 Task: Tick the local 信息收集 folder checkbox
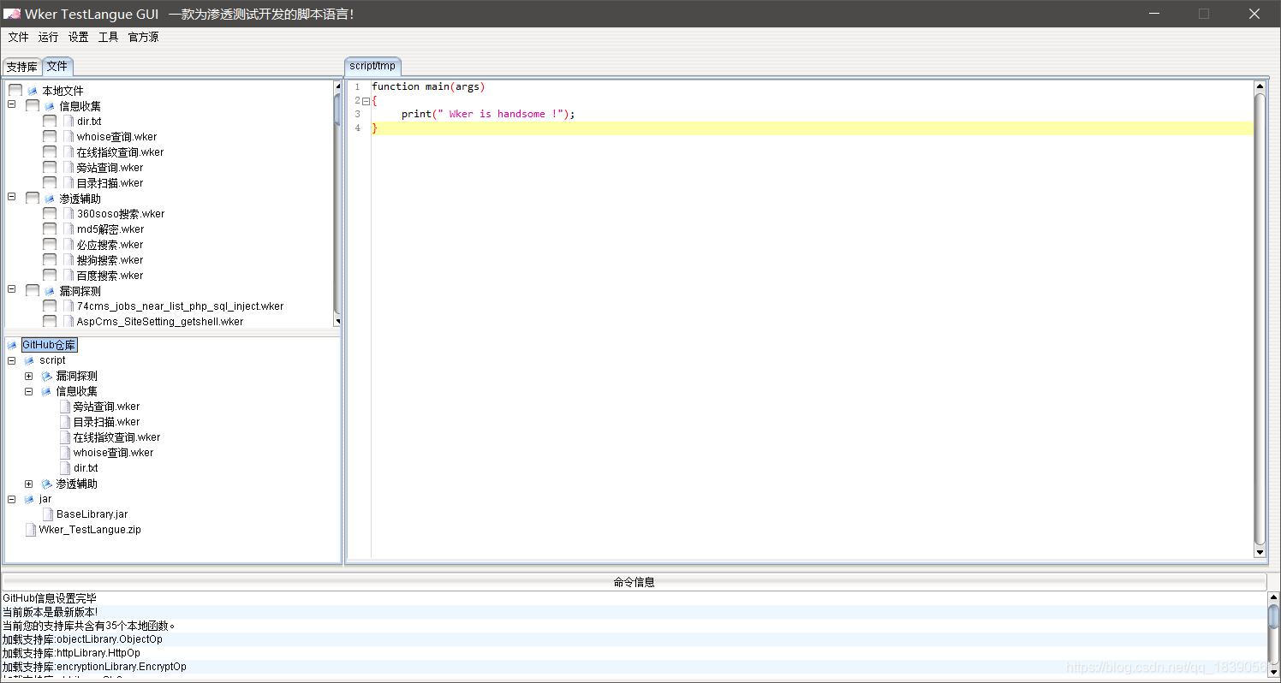(x=33, y=105)
